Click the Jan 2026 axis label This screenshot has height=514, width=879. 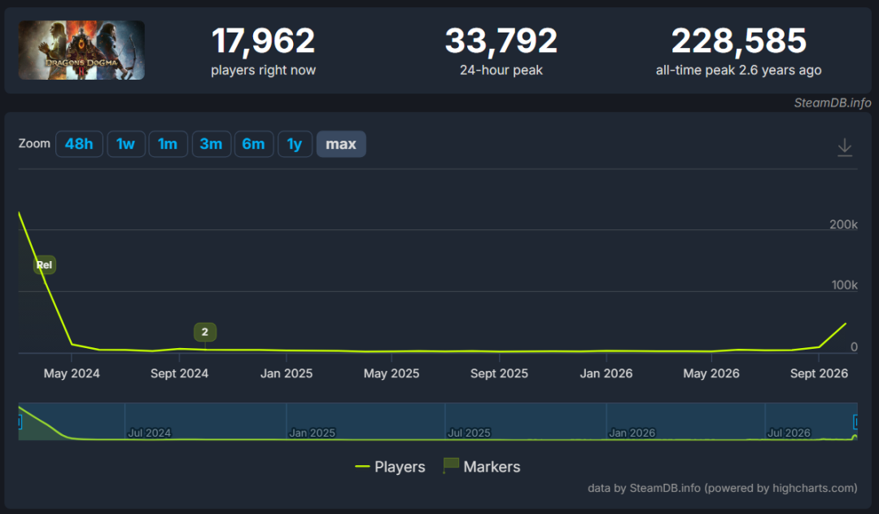[606, 373]
